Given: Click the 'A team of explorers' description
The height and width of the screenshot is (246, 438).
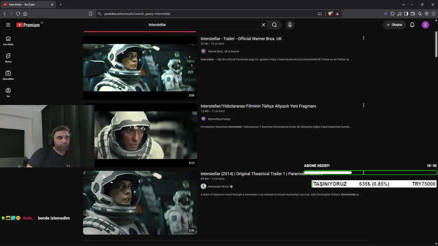Looking at the screenshot, I should coord(281,194).
